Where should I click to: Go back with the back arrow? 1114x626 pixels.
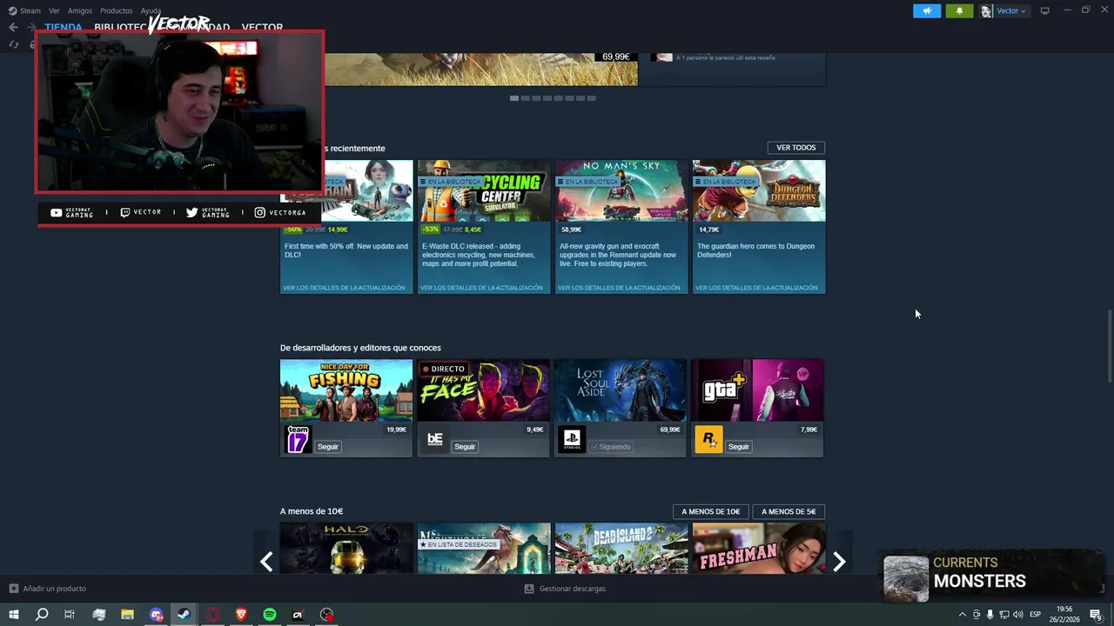coord(13,27)
